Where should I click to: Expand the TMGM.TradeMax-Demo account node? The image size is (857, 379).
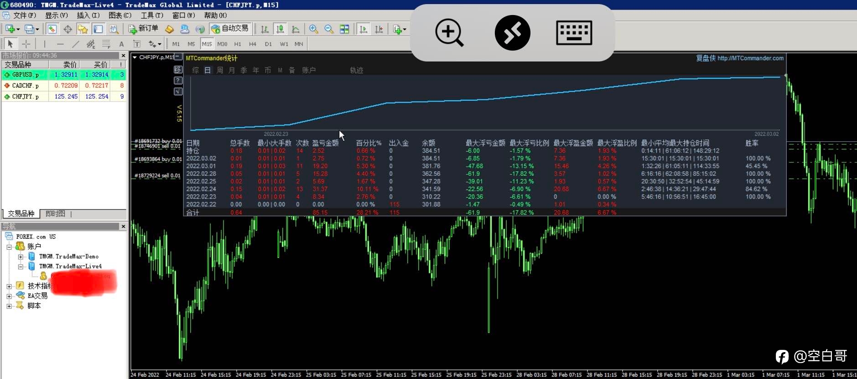pyautogui.click(x=21, y=256)
